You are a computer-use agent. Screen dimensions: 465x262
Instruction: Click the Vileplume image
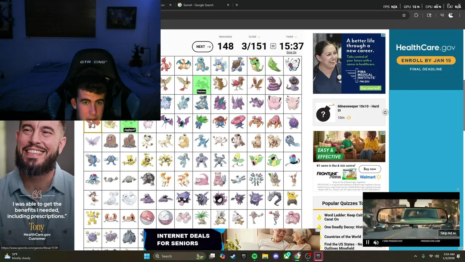[x=238, y=123]
